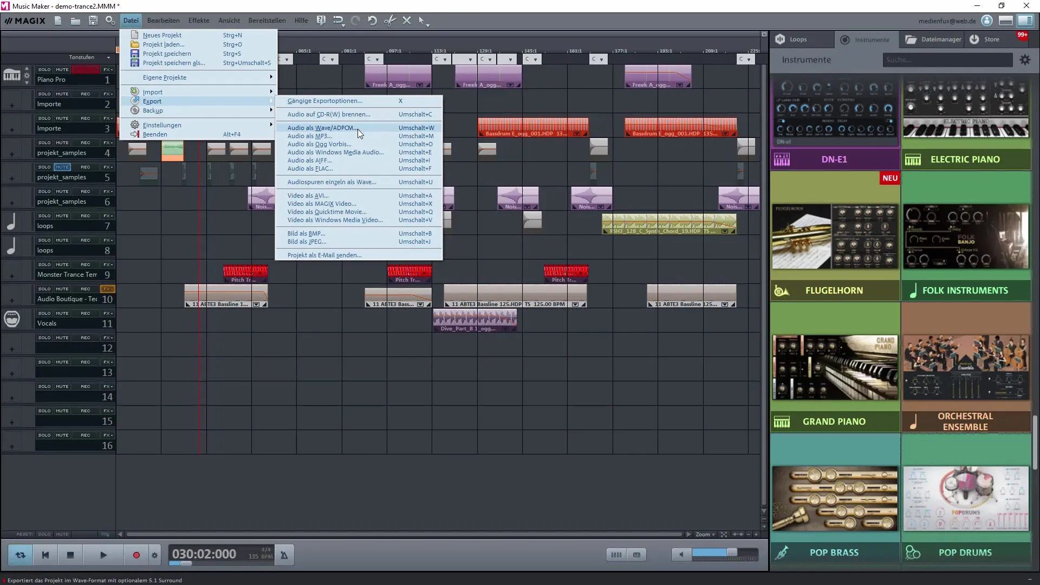Click Projekt als E-Mail senden
The image size is (1040, 585).
pyautogui.click(x=359, y=255)
